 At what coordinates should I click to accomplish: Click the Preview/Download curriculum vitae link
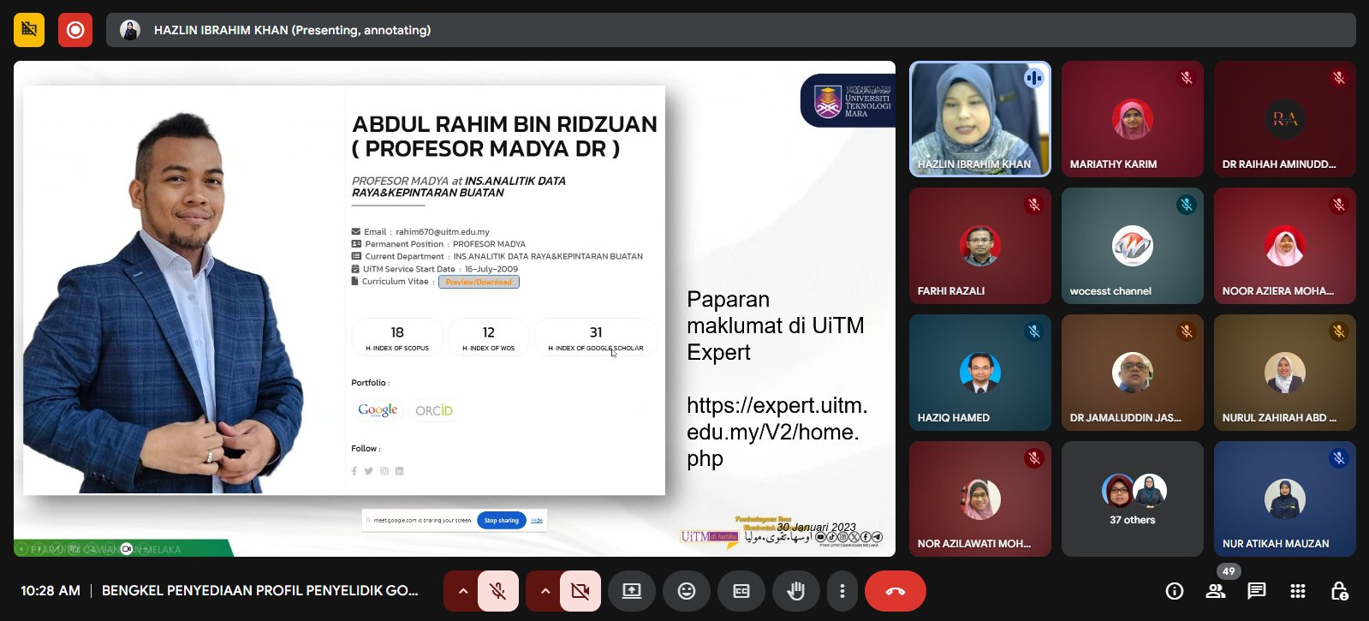[479, 282]
